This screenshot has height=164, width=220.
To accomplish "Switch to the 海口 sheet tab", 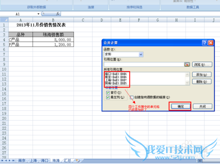I will coord(44,160).
